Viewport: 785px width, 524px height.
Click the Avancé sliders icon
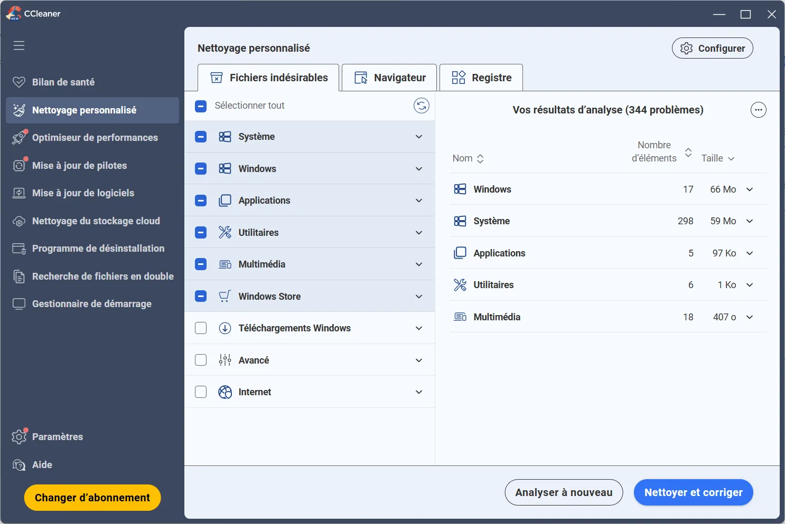[225, 360]
